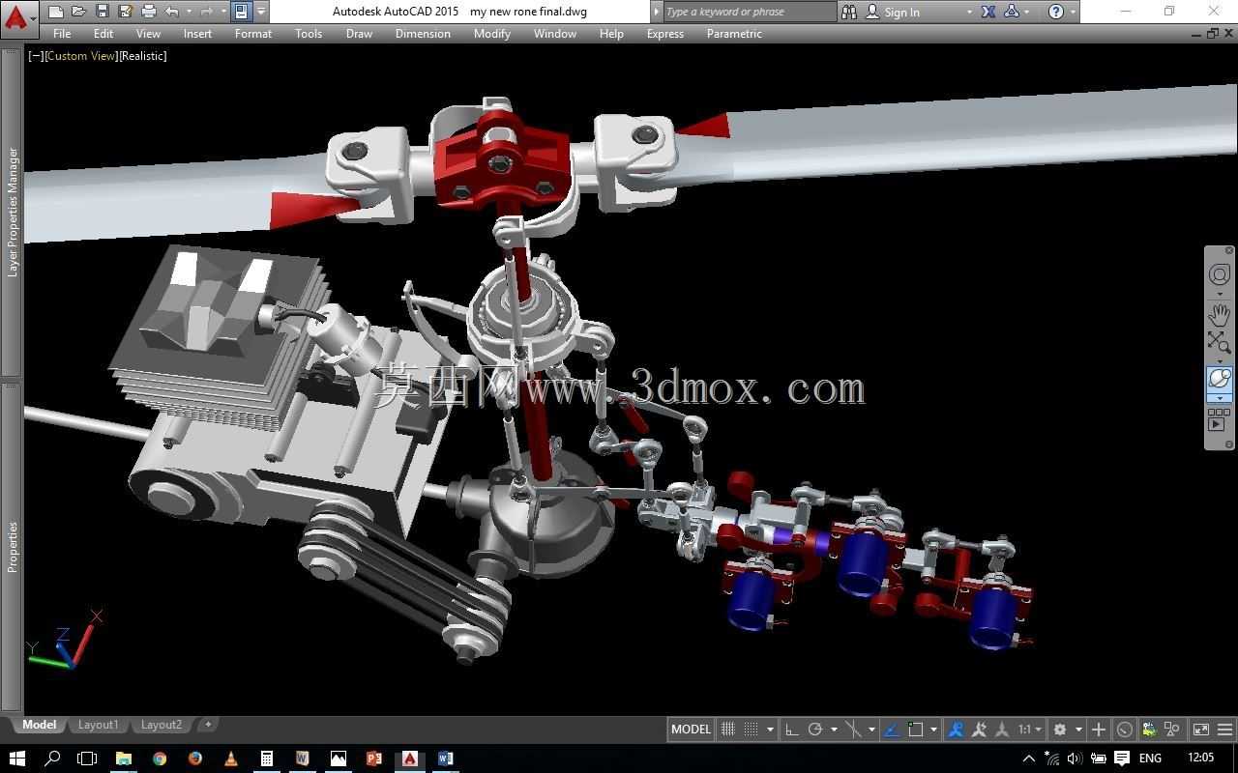Open VLC media player in taskbar
The height and width of the screenshot is (773, 1238).
click(230, 759)
